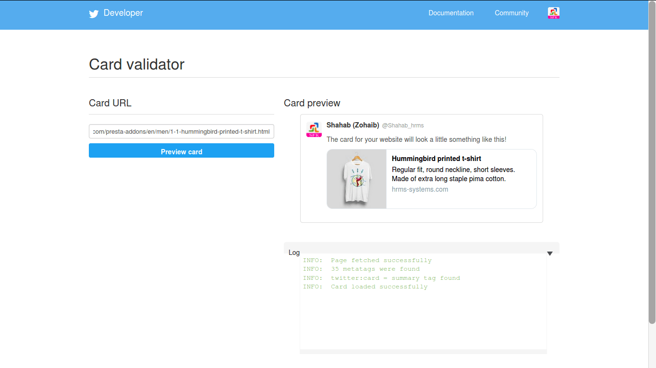Focus the Card URL input field
The image size is (656, 368).
pyautogui.click(x=182, y=131)
